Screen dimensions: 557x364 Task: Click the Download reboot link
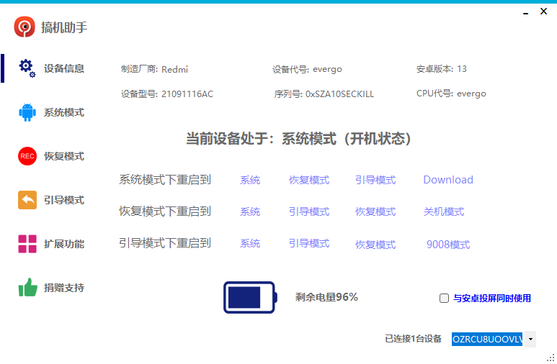(448, 180)
